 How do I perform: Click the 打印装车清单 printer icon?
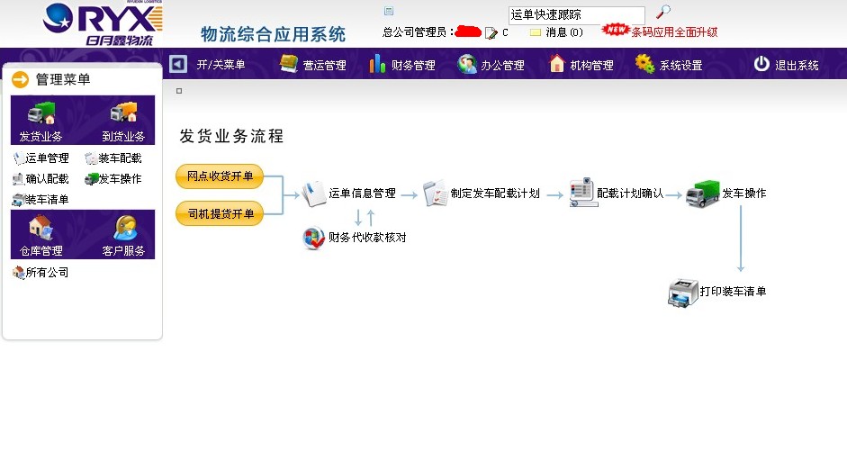tap(683, 293)
